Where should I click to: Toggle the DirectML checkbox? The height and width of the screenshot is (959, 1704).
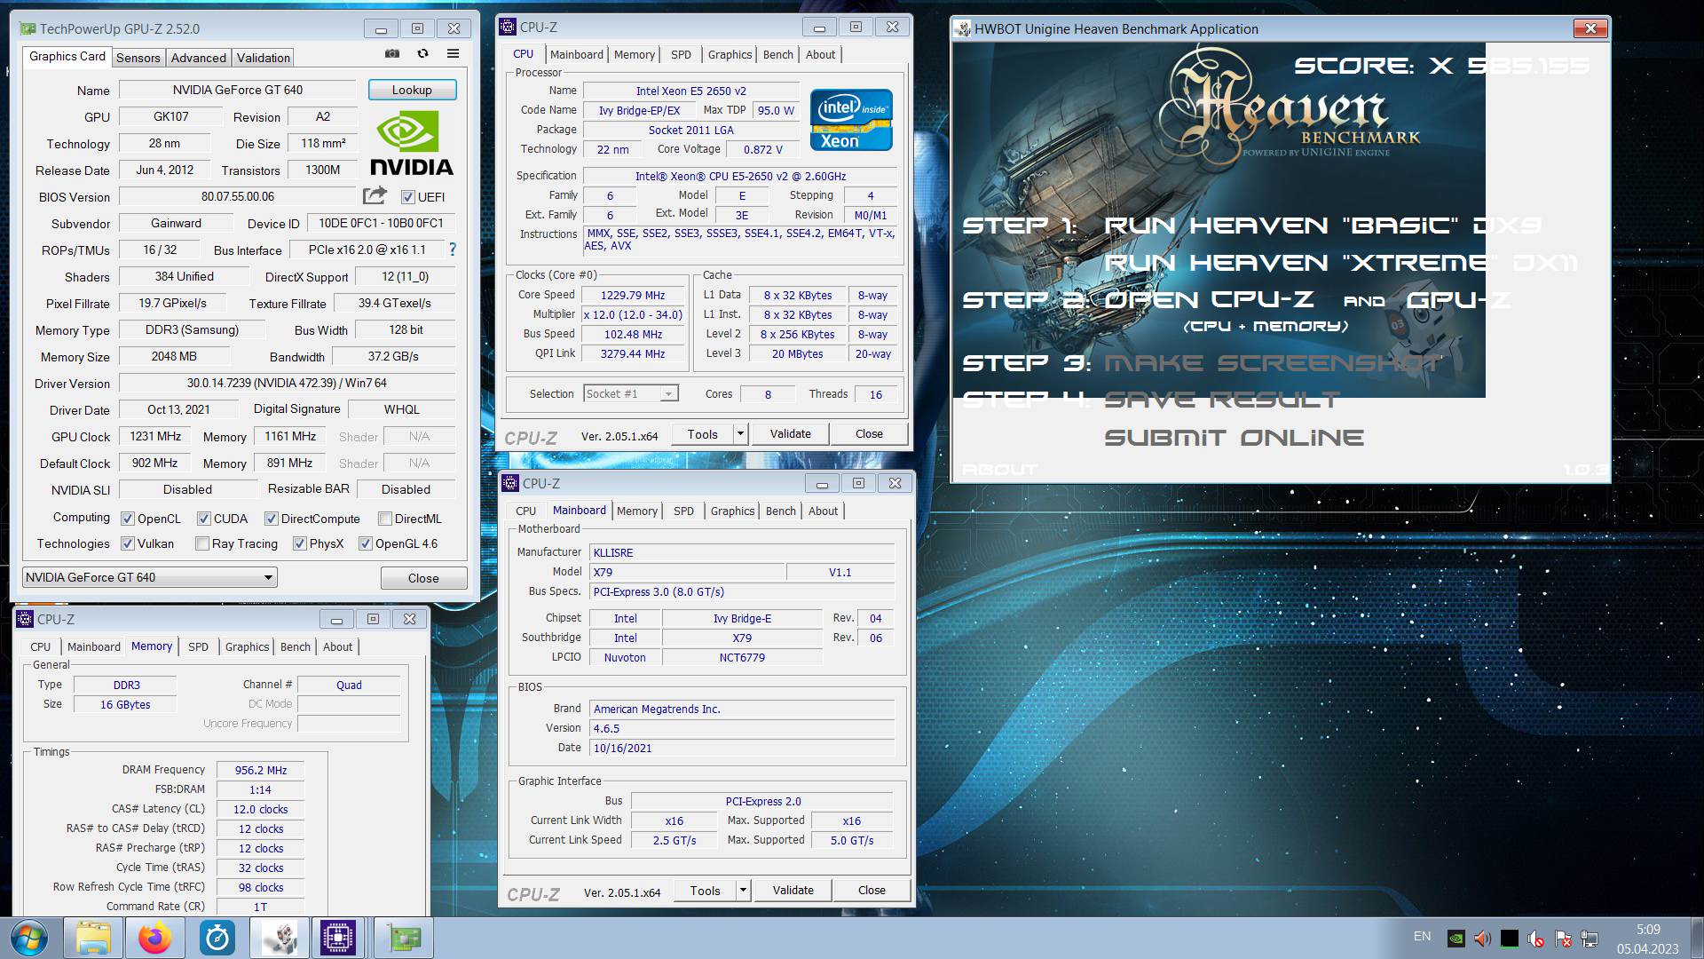point(385,519)
